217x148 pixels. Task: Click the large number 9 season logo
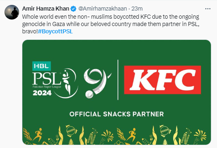(97, 81)
